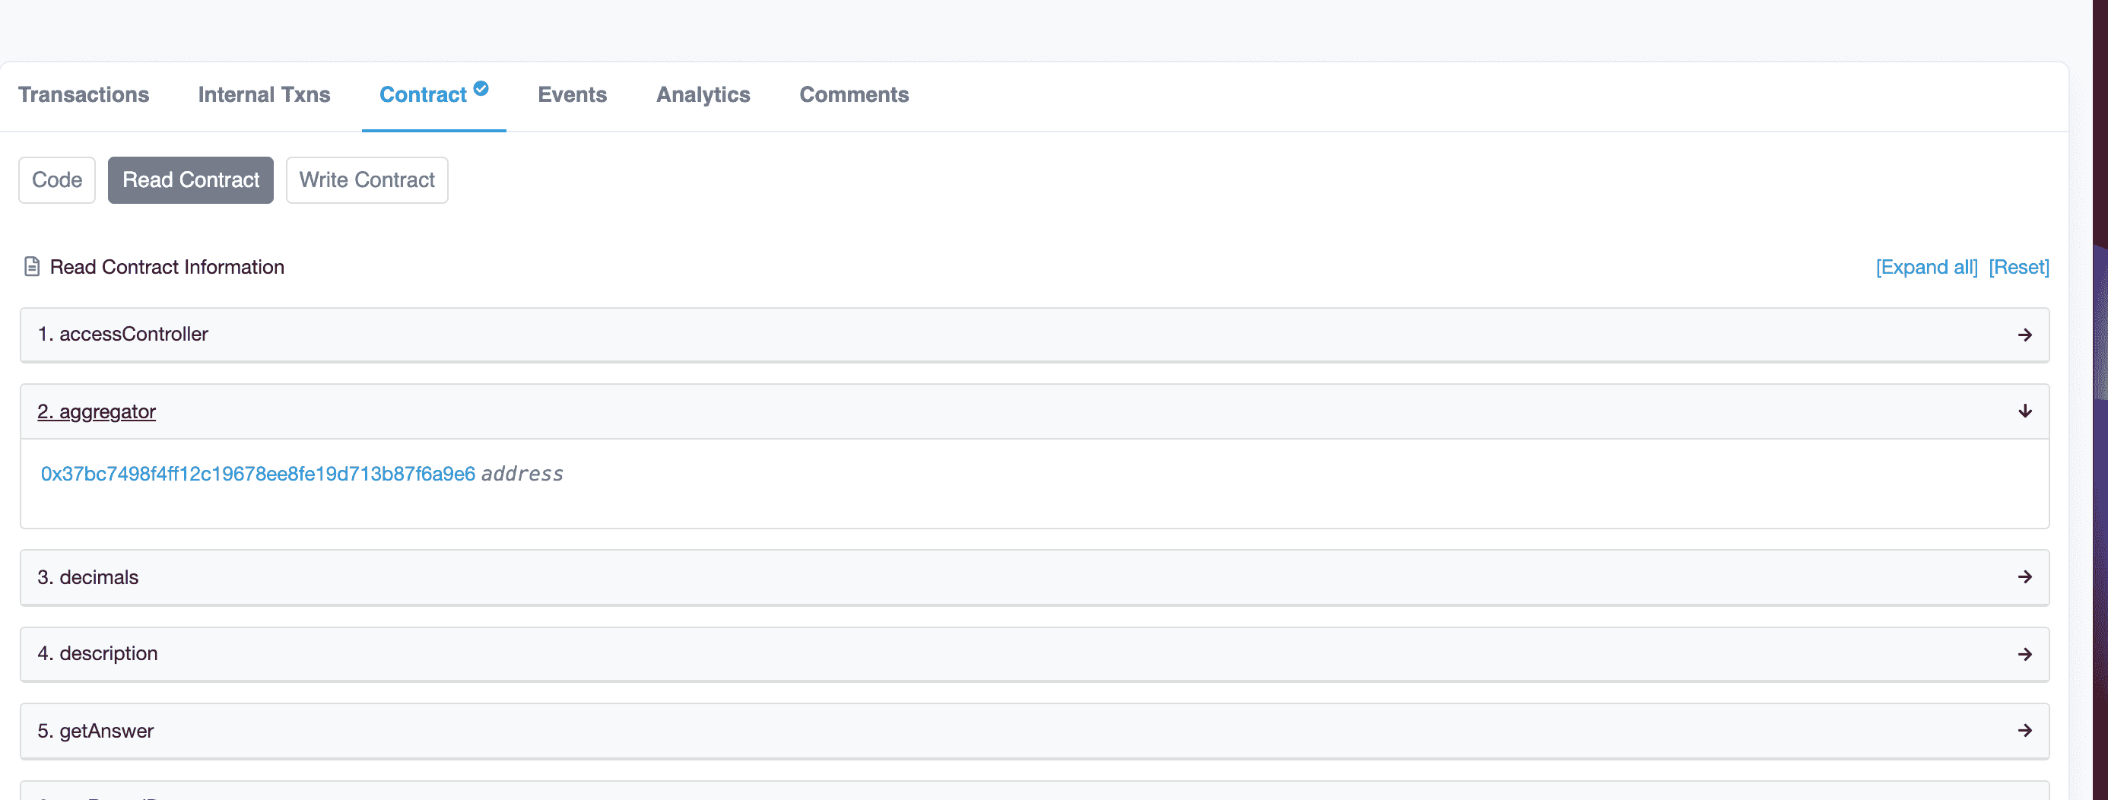Screen dimensions: 2108x800
Task: Click the Expand all link
Action: (x=1926, y=268)
